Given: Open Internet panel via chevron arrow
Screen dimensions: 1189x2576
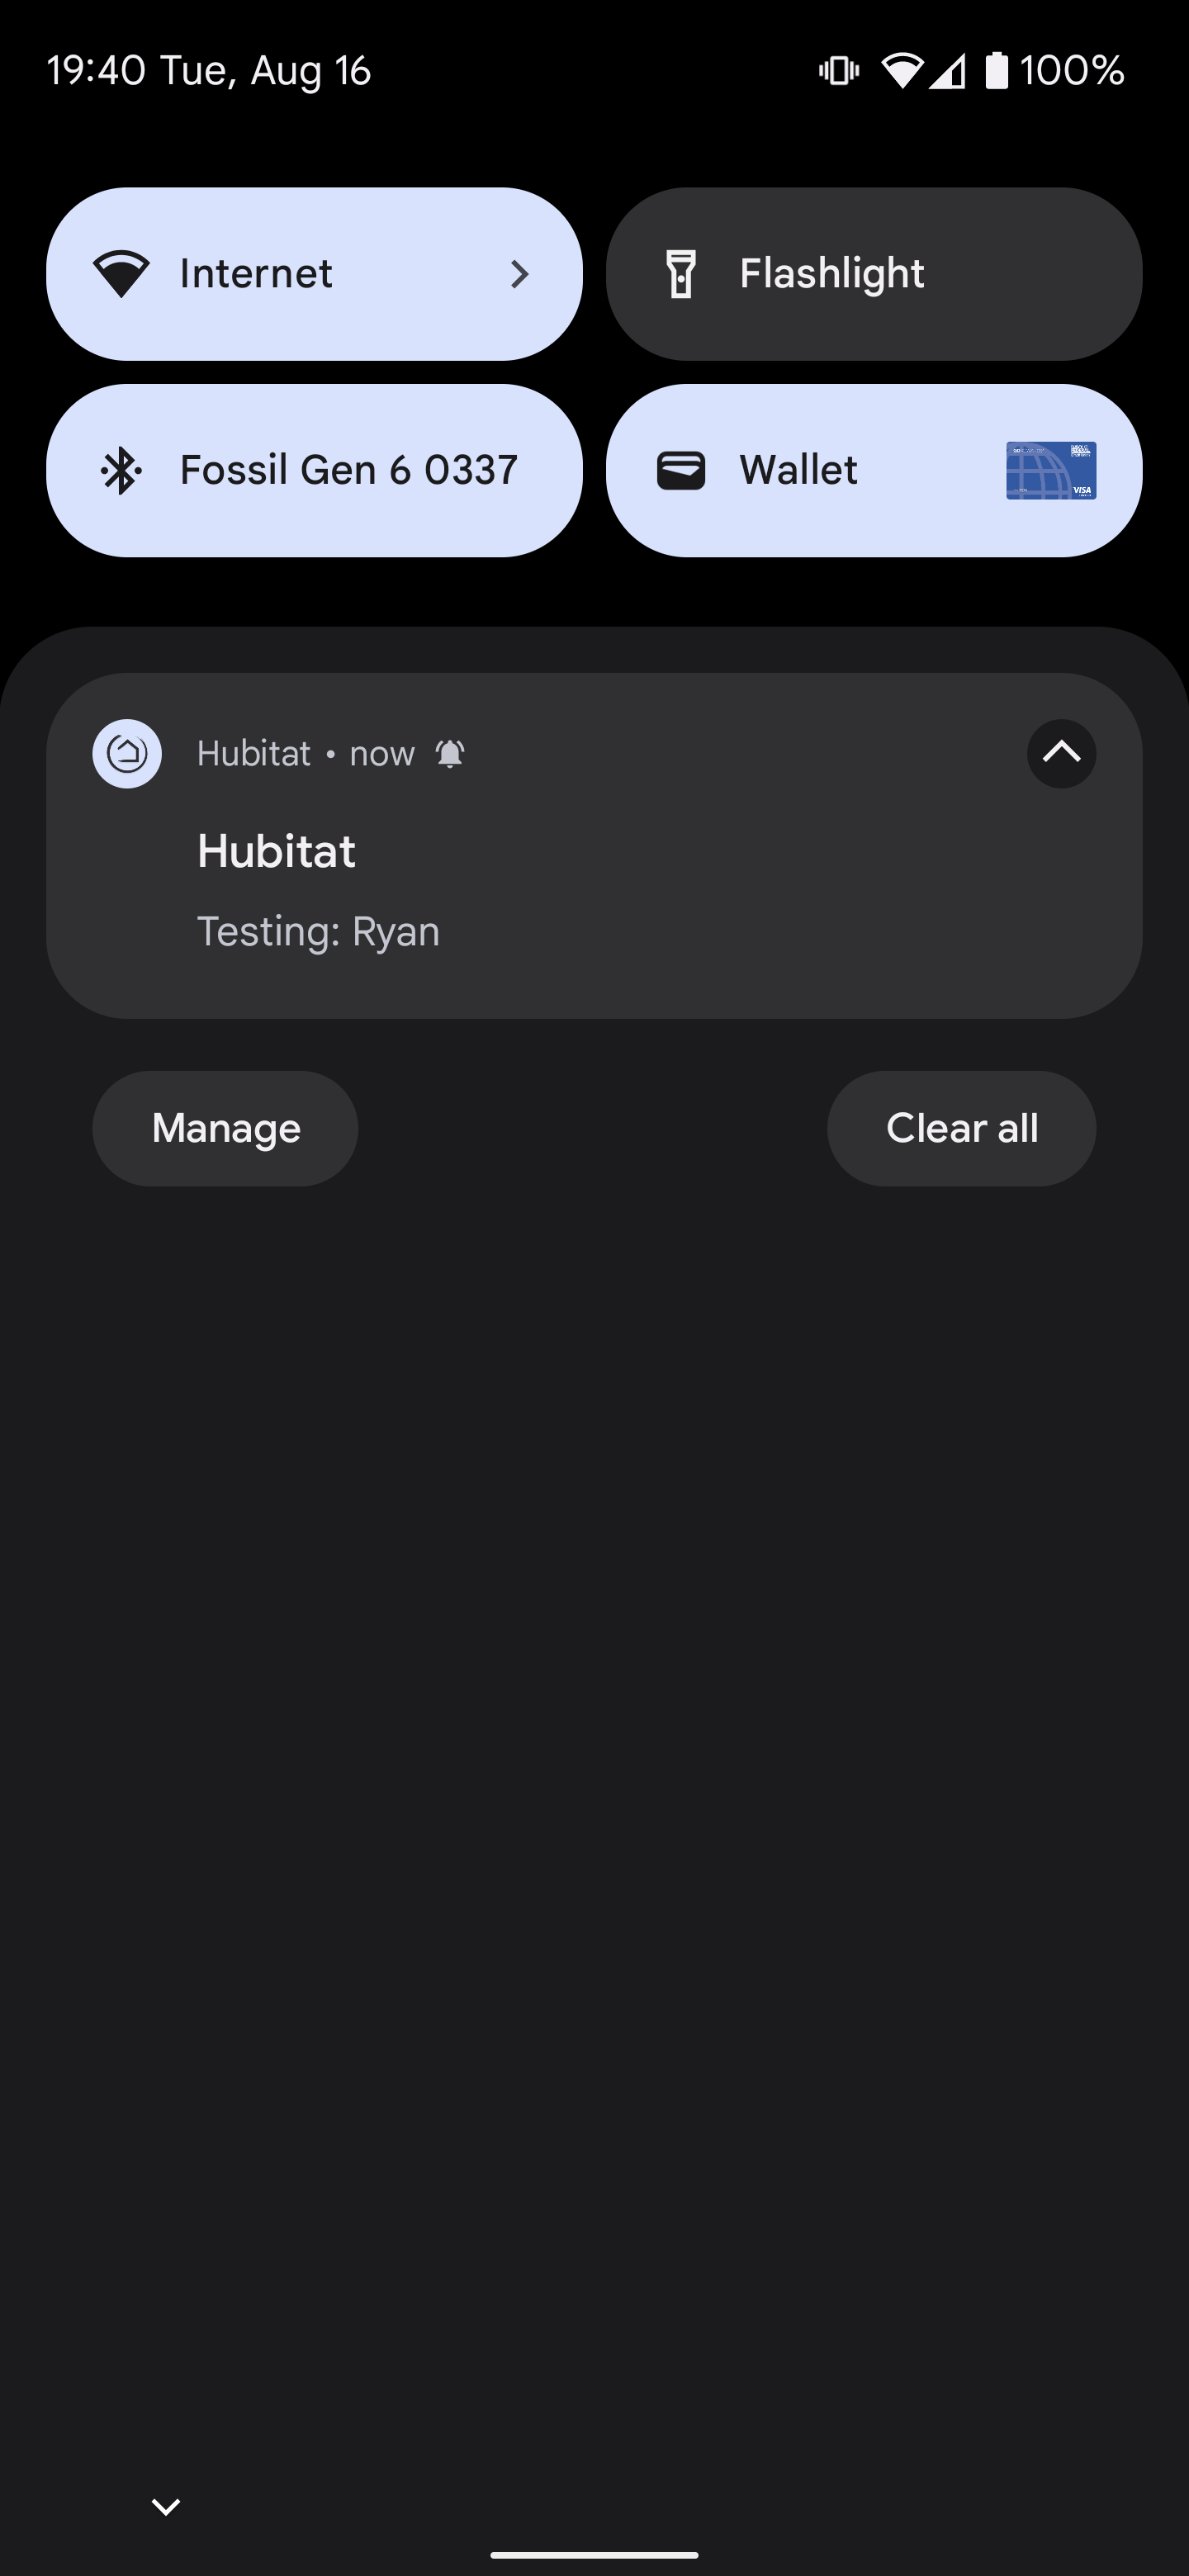Looking at the screenshot, I should click(519, 273).
